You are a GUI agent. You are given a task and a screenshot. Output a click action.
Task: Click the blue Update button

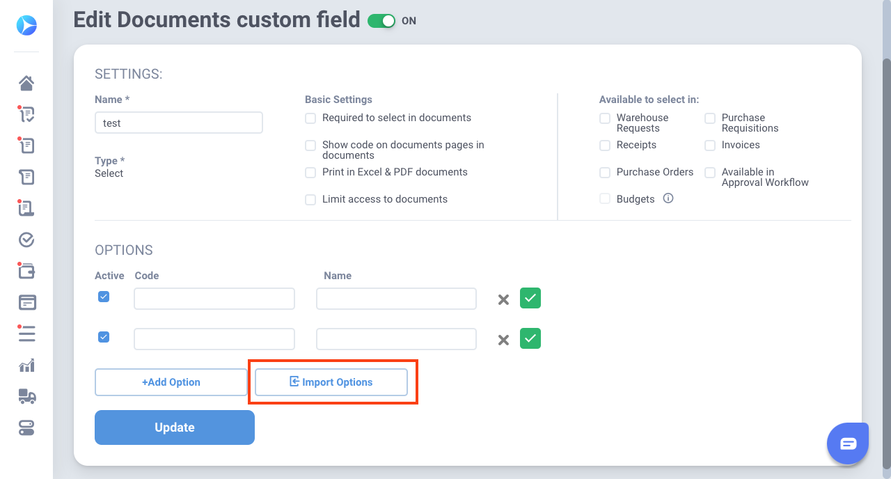coord(175,427)
